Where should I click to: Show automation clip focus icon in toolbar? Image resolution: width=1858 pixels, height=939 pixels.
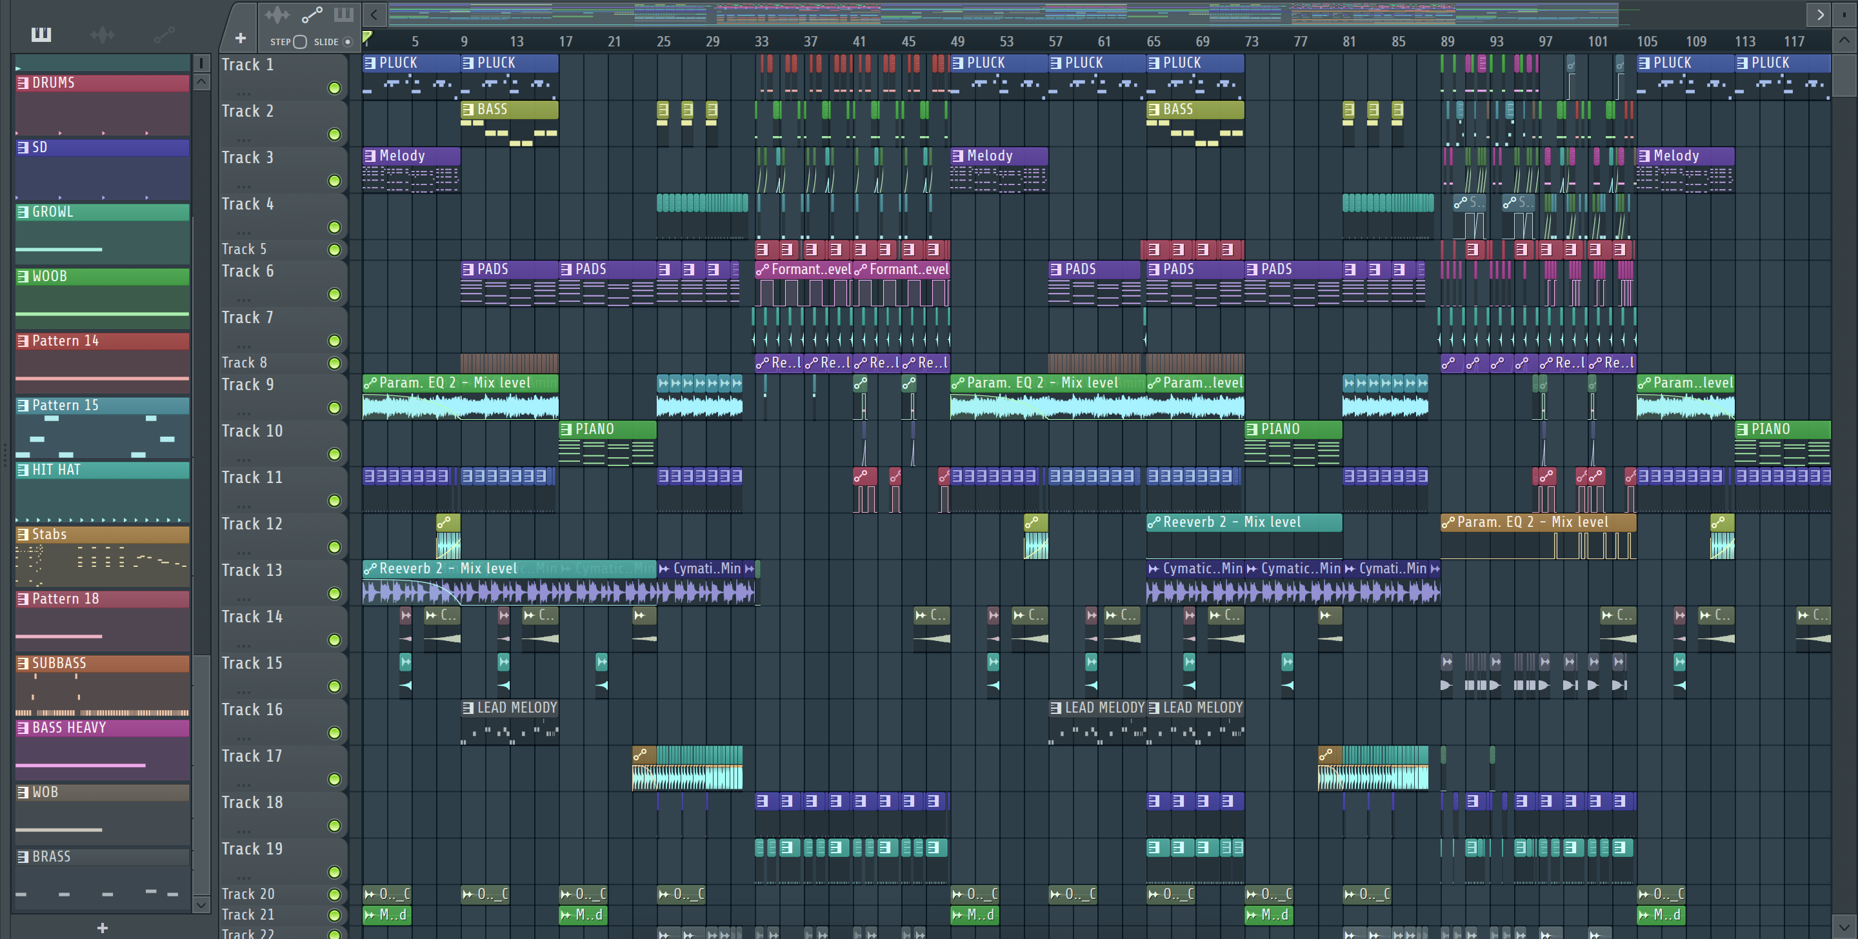click(312, 14)
